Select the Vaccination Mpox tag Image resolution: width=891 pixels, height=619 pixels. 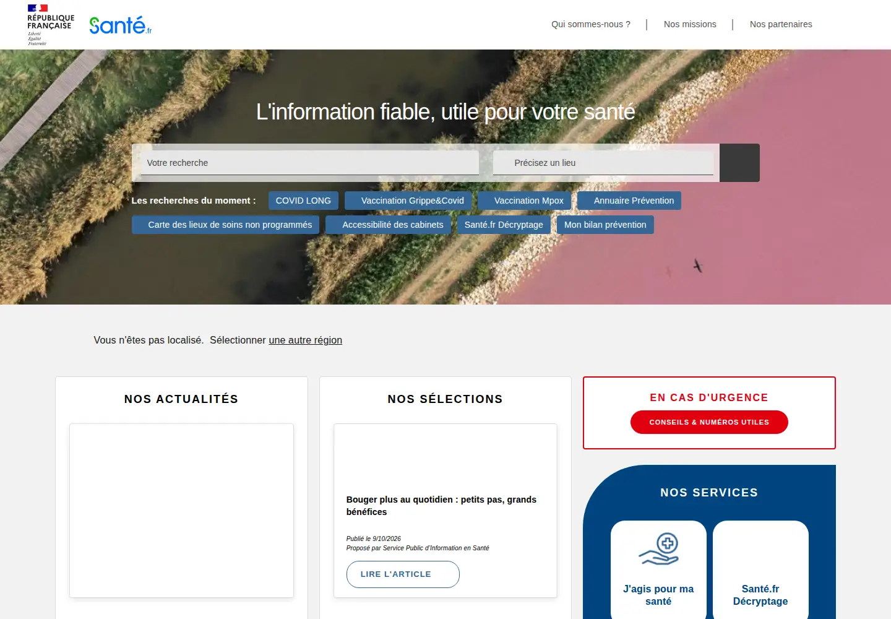tap(525, 201)
